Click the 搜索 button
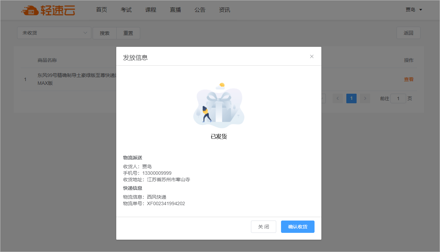The width and height of the screenshot is (440, 252). tap(105, 33)
